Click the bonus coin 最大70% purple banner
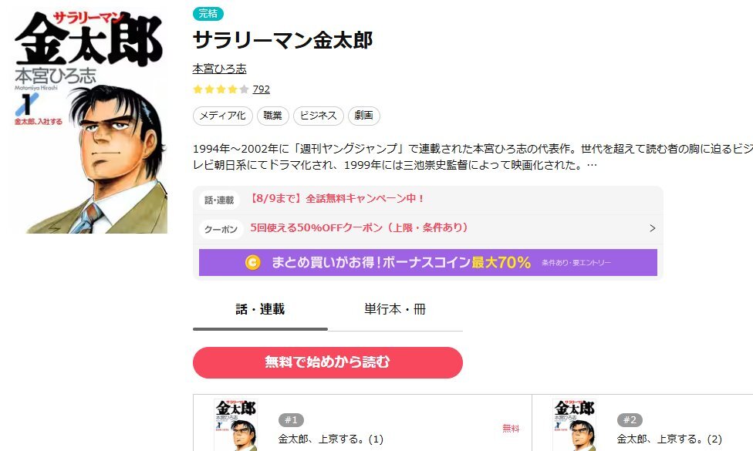Image resolution: width=753 pixels, height=451 pixels. [x=428, y=262]
